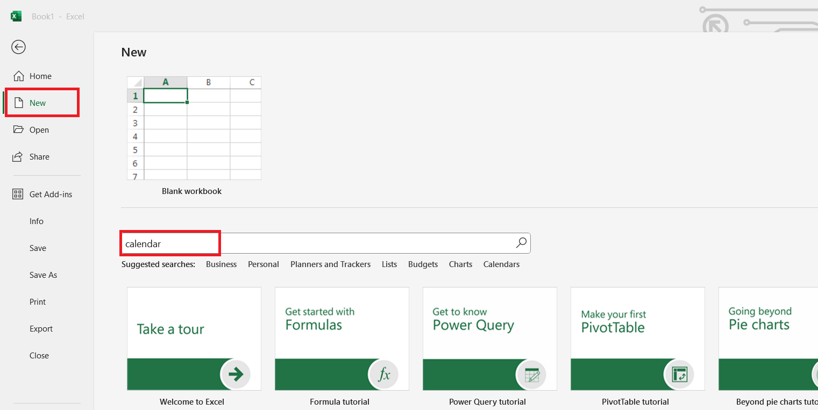Open the Info menu item
818x410 pixels.
(x=37, y=221)
